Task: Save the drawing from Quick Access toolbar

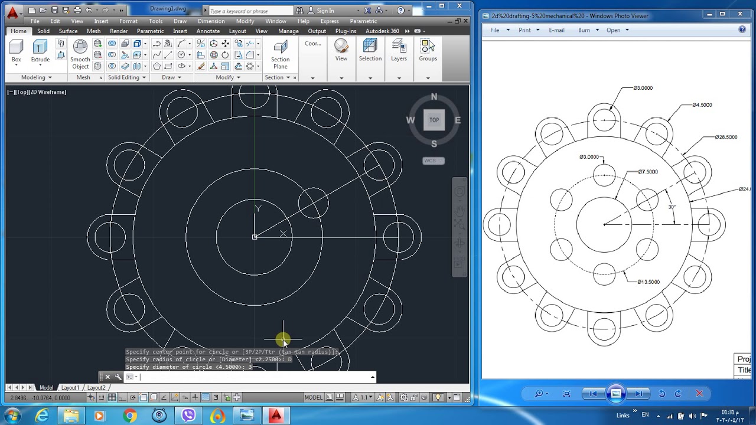Action: point(54,11)
